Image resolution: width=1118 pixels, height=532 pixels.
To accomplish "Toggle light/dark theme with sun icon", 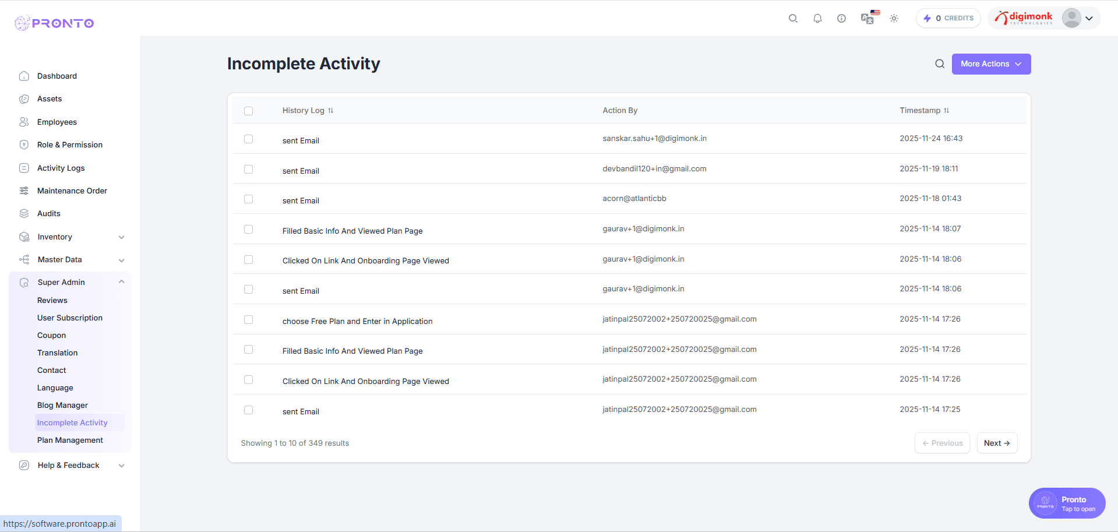I will coord(894,18).
